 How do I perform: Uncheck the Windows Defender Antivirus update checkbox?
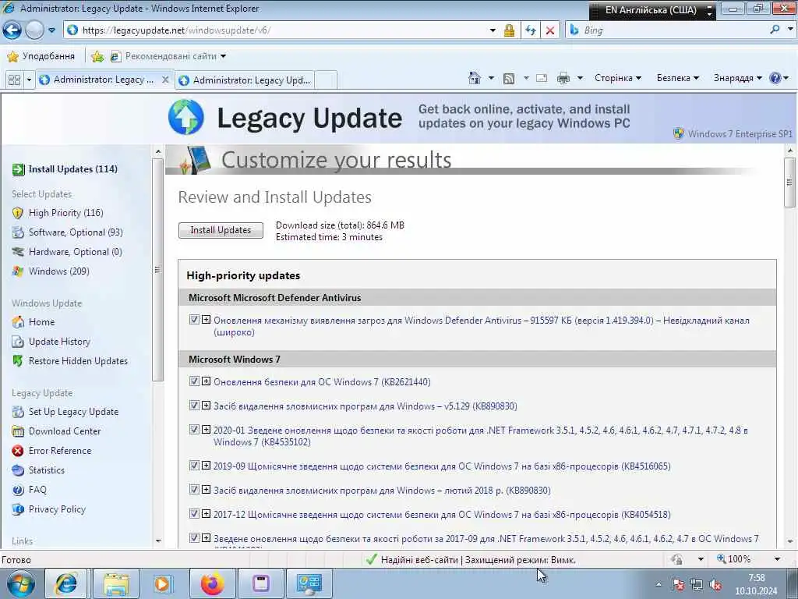[194, 319]
